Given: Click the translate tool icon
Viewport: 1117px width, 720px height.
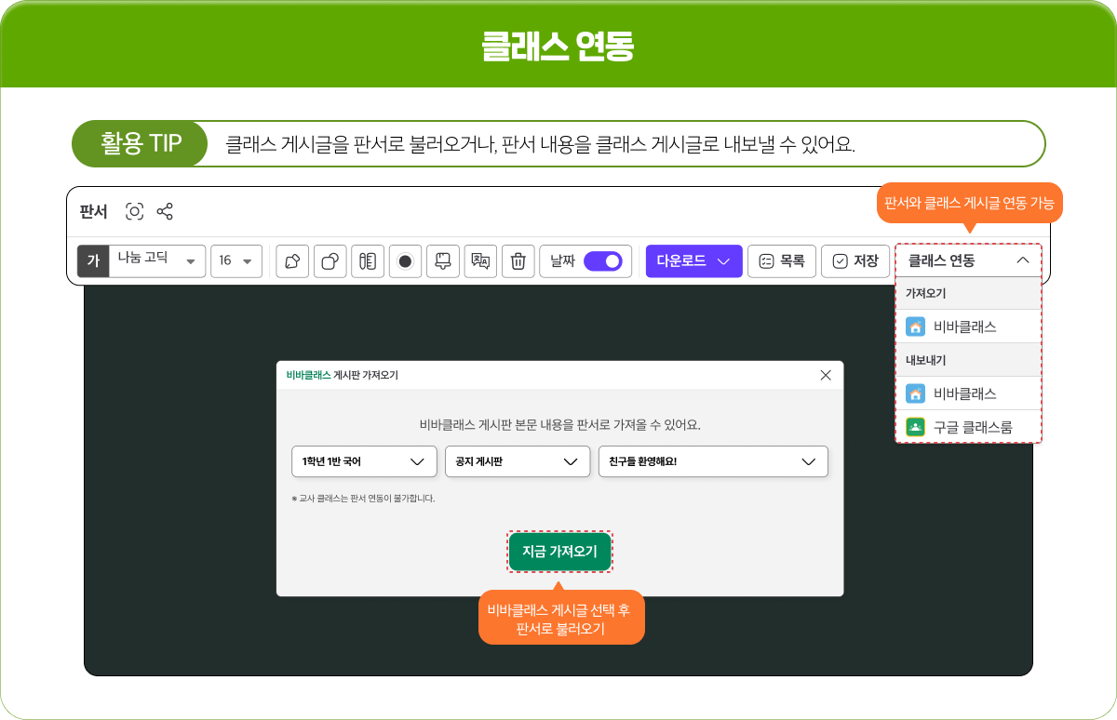Looking at the screenshot, I should (480, 261).
